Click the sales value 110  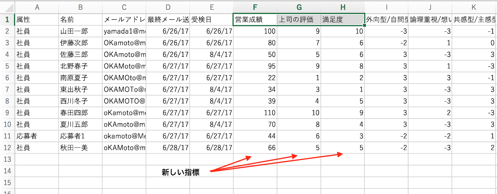tap(255, 113)
